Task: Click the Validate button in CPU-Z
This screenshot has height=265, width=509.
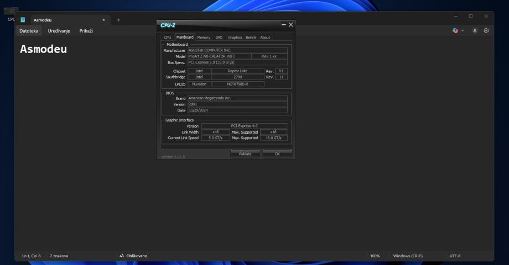Action: 245,154
